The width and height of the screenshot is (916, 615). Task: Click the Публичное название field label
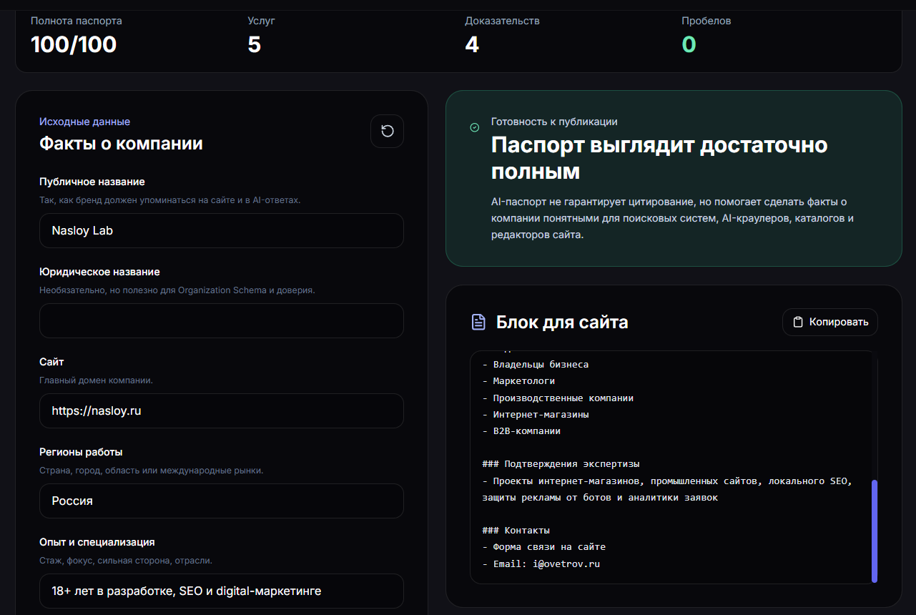pos(92,182)
